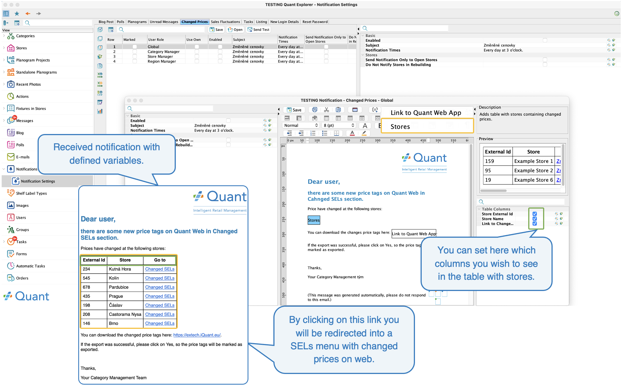Image resolution: width=623 pixels, height=388 pixels.
Task: Collapse the Stores section in right properties panel
Action: (x=363, y=55)
